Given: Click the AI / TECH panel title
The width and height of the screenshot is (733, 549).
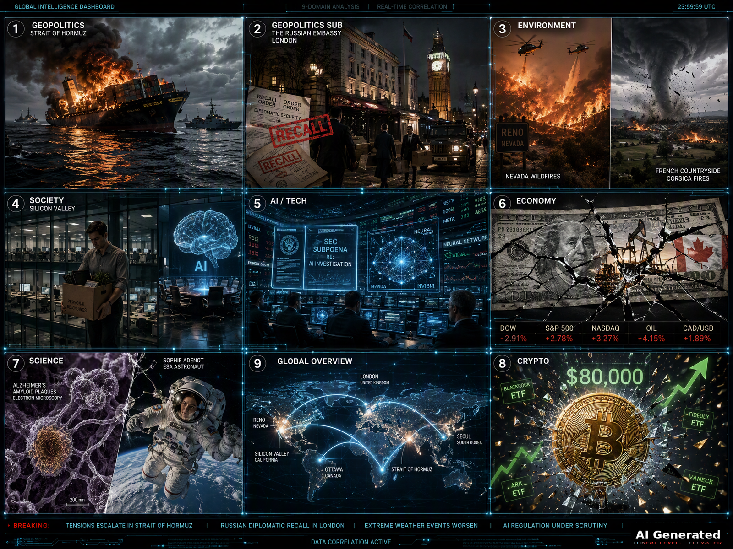Looking at the screenshot, I should coord(289,200).
